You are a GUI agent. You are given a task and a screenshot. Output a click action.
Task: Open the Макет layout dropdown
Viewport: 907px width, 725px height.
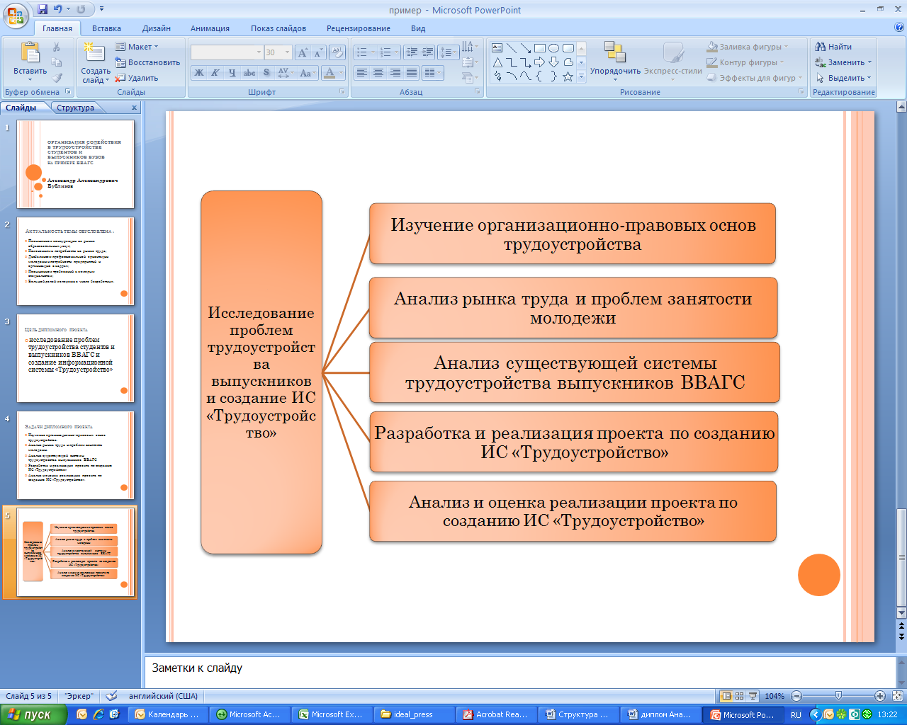137,47
